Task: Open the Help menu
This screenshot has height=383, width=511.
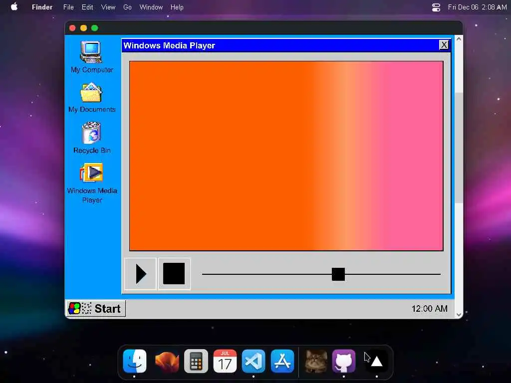Action: click(x=177, y=7)
